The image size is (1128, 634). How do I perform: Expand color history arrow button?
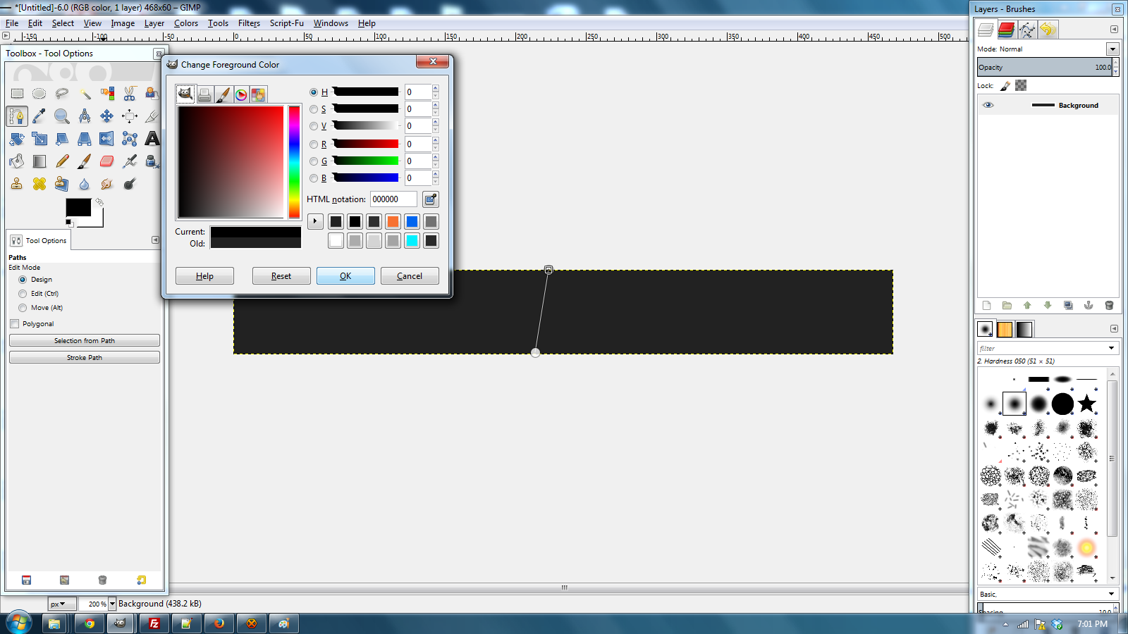pyautogui.click(x=315, y=221)
